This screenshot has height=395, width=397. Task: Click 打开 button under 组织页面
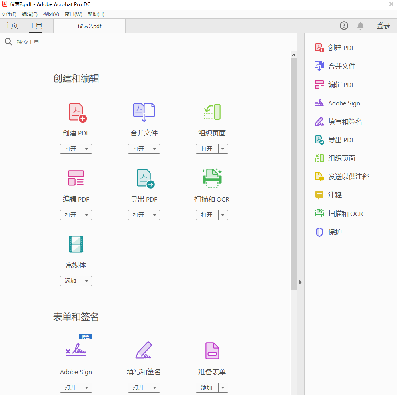207,149
